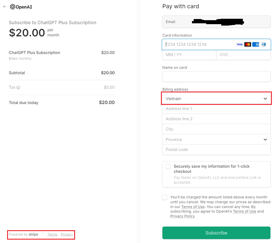This screenshot has width=275, height=243.
Task: Check the monthly charge agreement box
Action: [x=165, y=197]
